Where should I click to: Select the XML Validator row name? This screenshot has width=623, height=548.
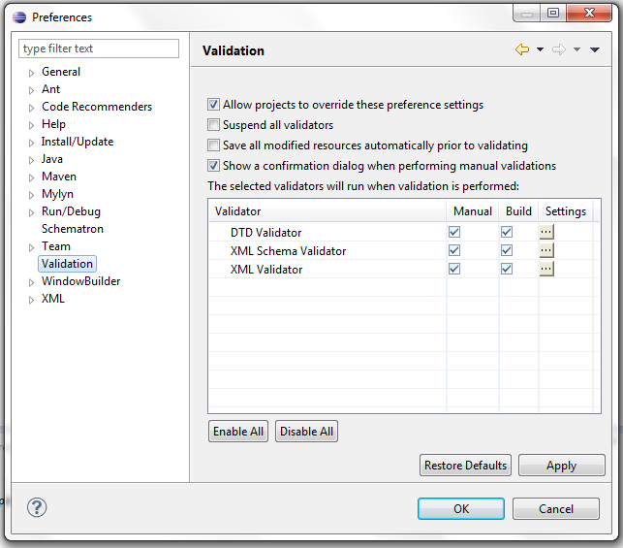coord(266,270)
